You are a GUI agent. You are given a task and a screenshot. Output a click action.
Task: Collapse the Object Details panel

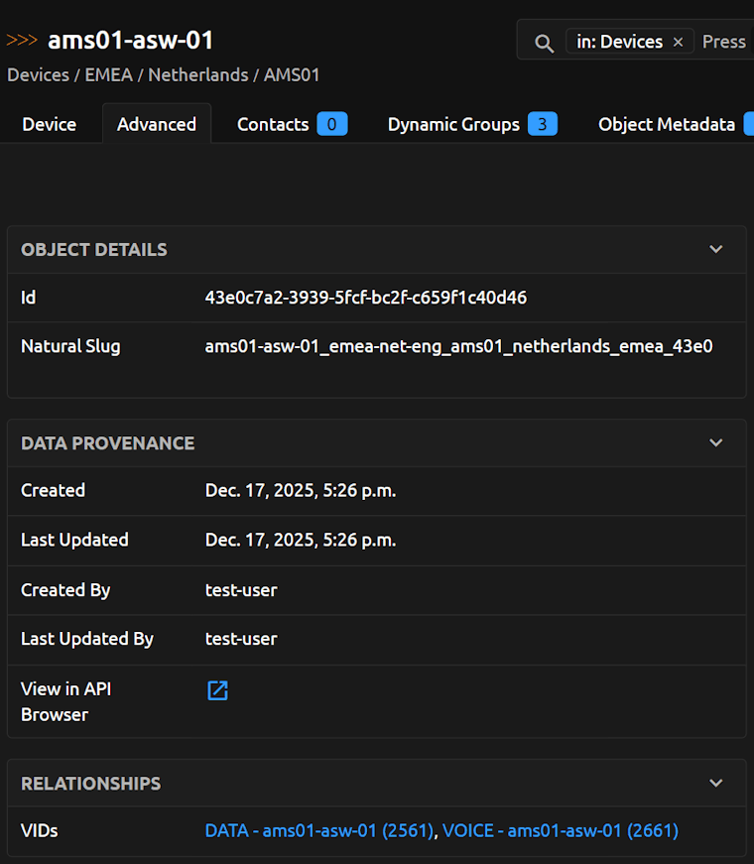716,249
